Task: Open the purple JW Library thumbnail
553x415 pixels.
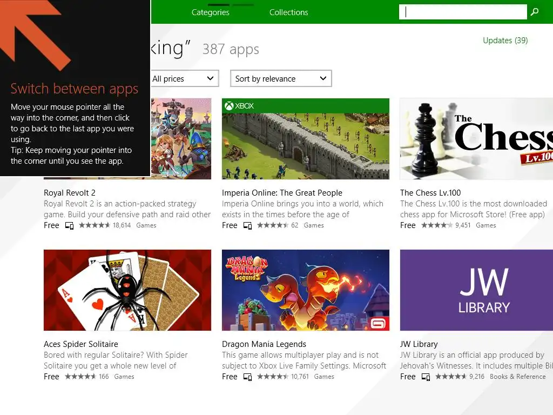Action: tap(476, 290)
